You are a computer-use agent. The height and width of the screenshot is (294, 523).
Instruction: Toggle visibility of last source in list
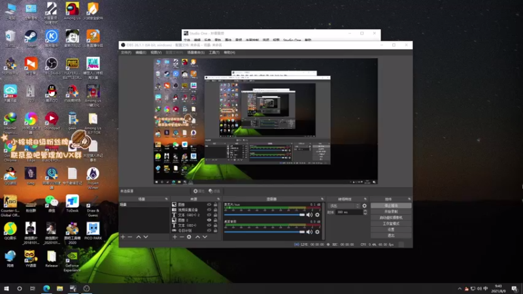coord(209,231)
